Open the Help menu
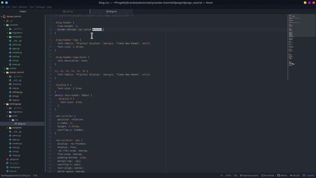This screenshot has width=316, height=178. (x=49, y=7)
